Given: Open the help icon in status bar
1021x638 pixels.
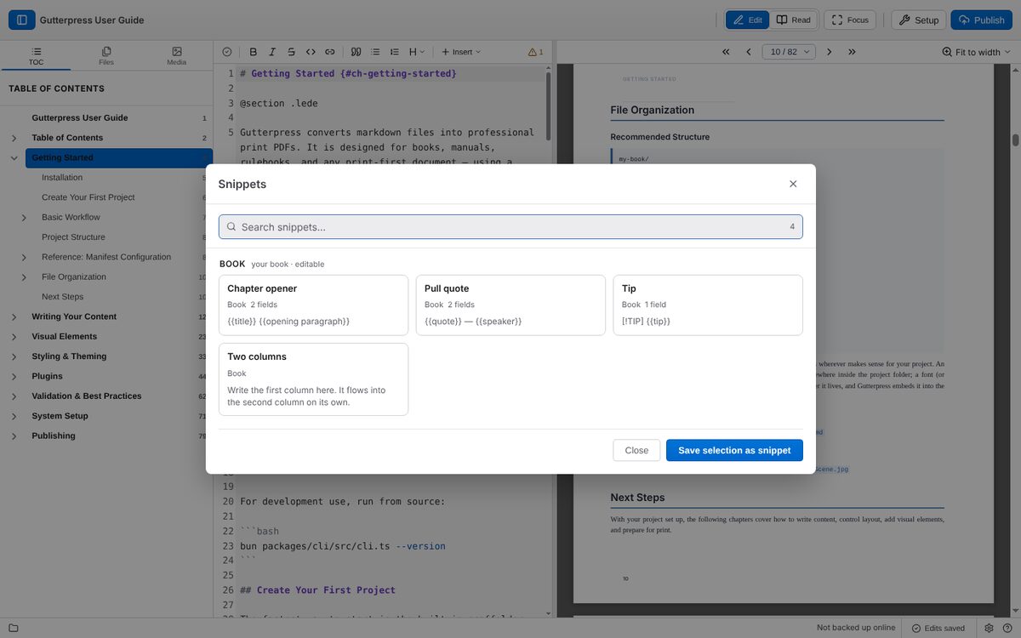Looking at the screenshot, I should 1007,628.
